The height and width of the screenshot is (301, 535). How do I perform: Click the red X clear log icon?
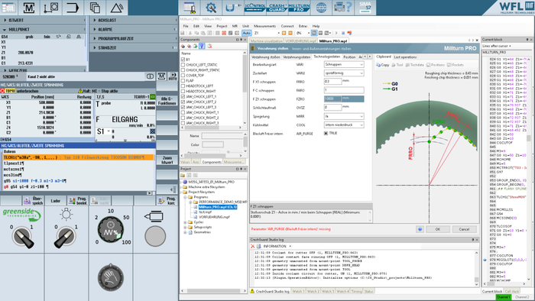(x=253, y=246)
